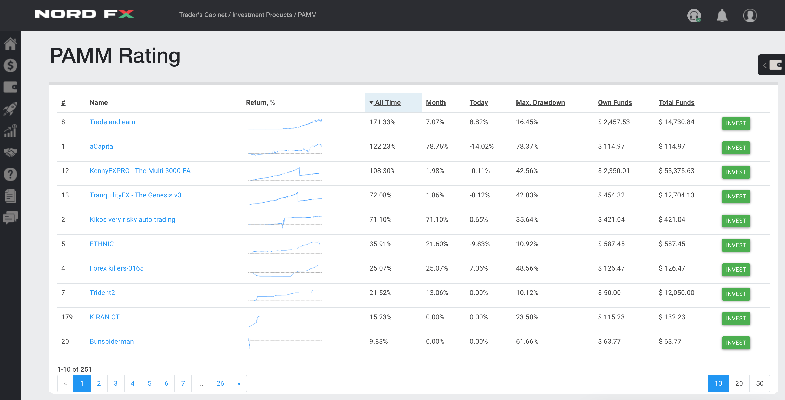Invest in KennyFXPRO account
The width and height of the screenshot is (785, 400).
click(736, 172)
